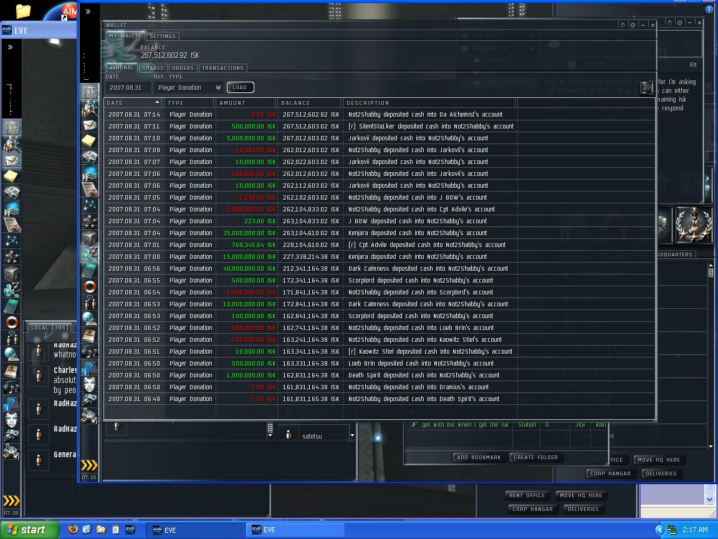Switch to My Wallet tab

pyautogui.click(x=125, y=36)
